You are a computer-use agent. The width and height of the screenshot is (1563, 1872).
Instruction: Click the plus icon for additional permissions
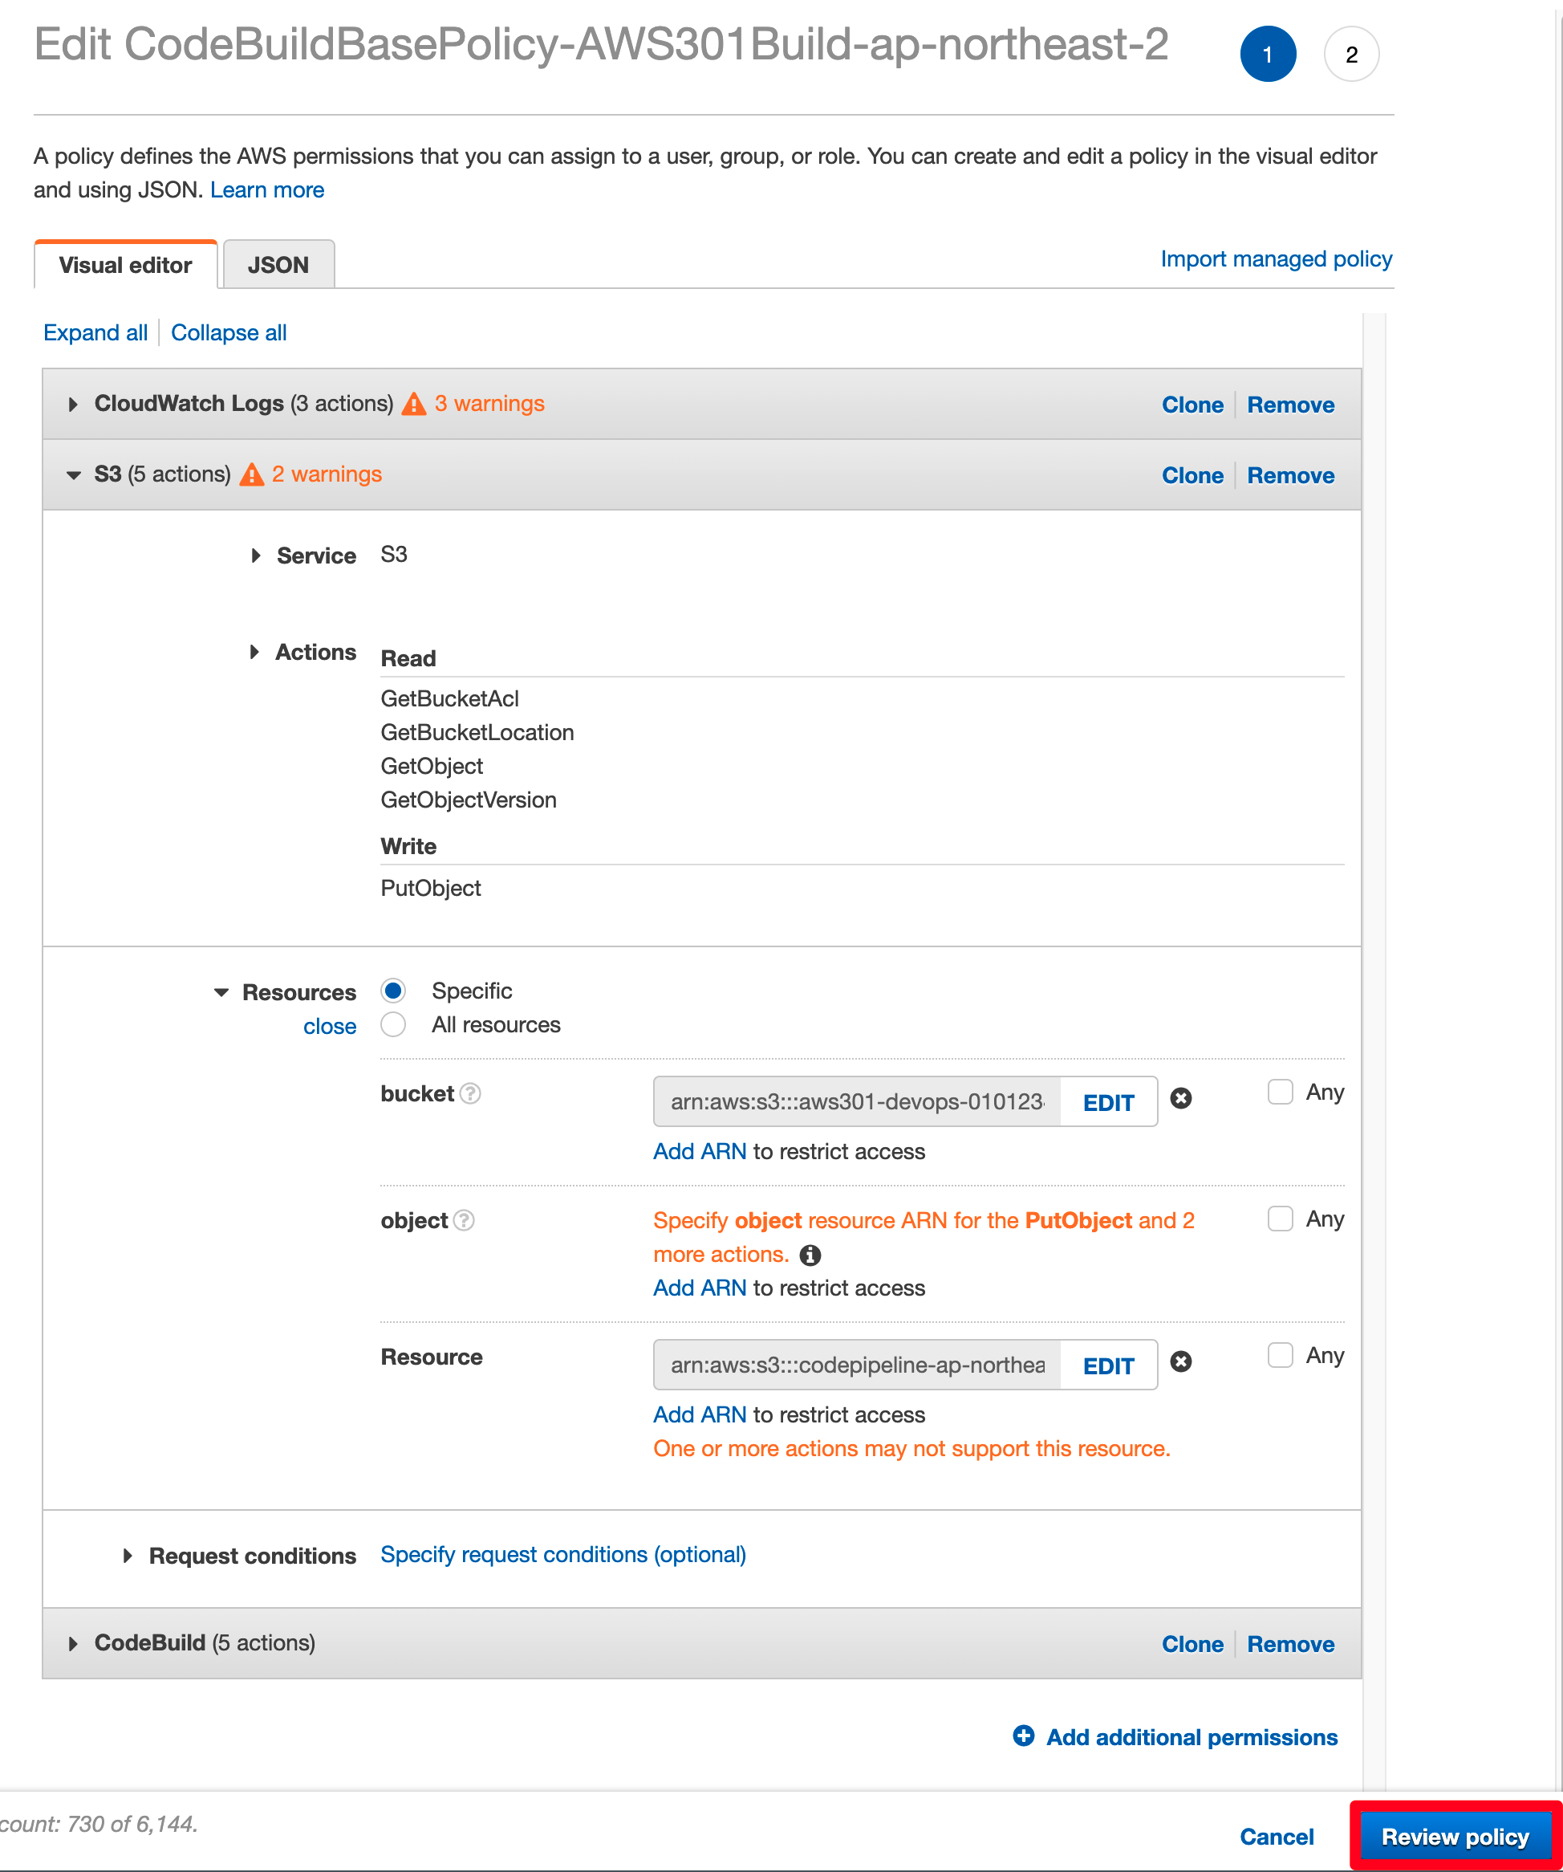pyautogui.click(x=1024, y=1736)
